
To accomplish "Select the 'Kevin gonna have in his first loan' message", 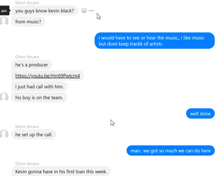I will [61, 171].
